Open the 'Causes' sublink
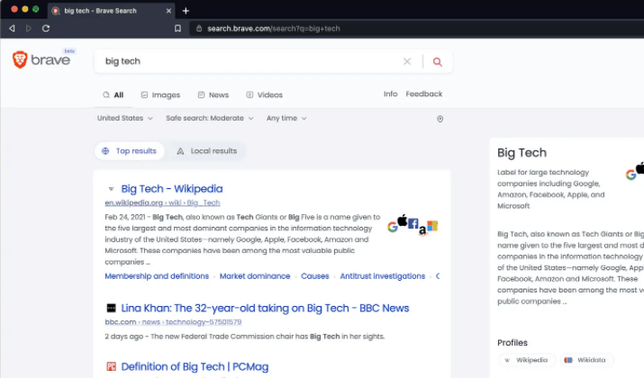The width and height of the screenshot is (644, 378). (x=315, y=276)
